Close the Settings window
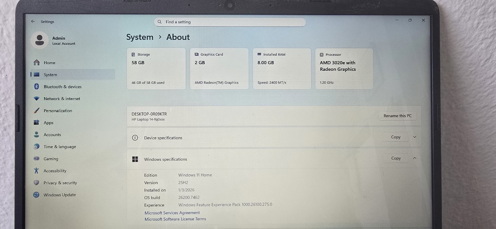Viewport: 496px width, 229px height. pyautogui.click(x=423, y=20)
